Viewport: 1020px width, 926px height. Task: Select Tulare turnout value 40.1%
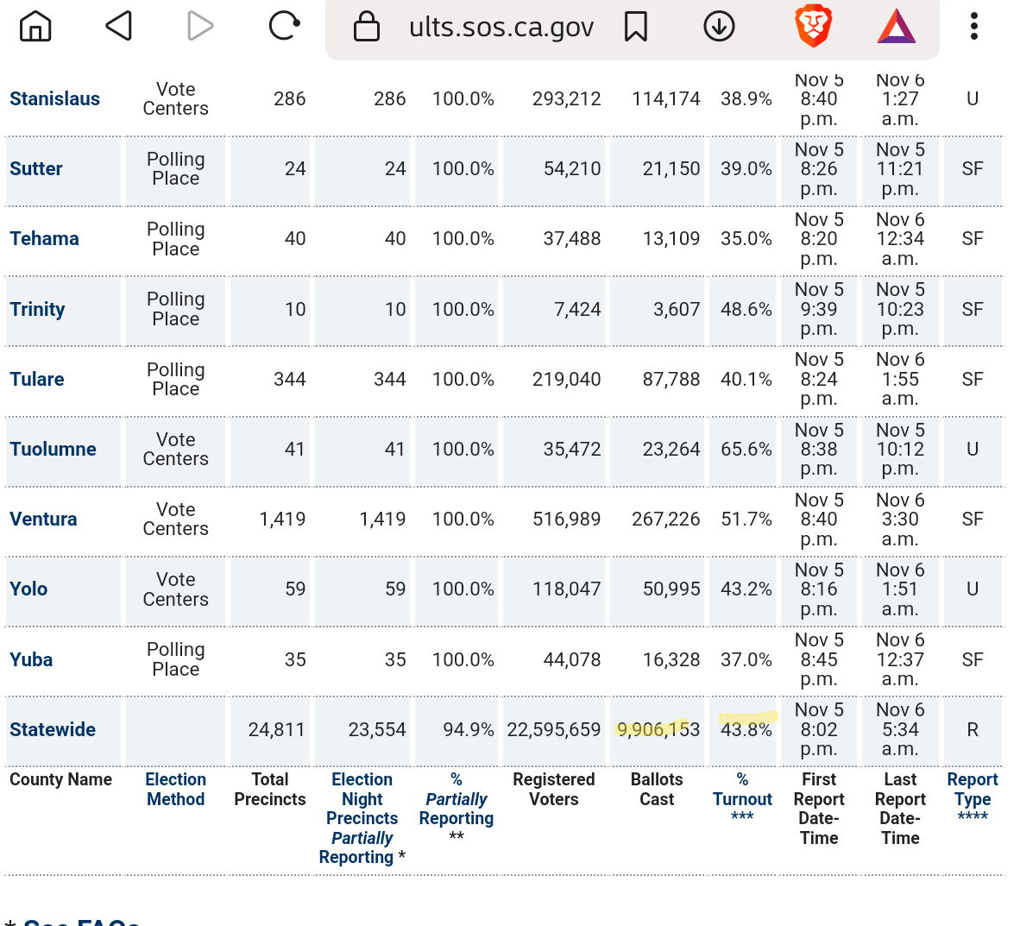tap(746, 379)
